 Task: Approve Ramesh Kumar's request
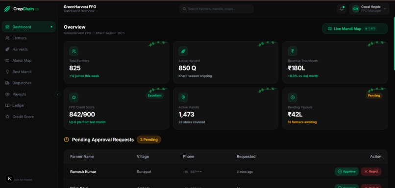click(346, 172)
